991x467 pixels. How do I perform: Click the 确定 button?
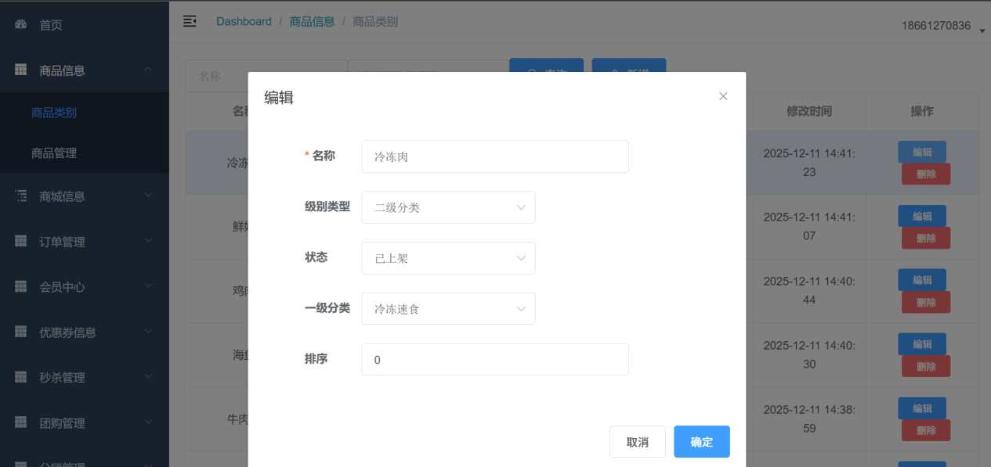[701, 442]
